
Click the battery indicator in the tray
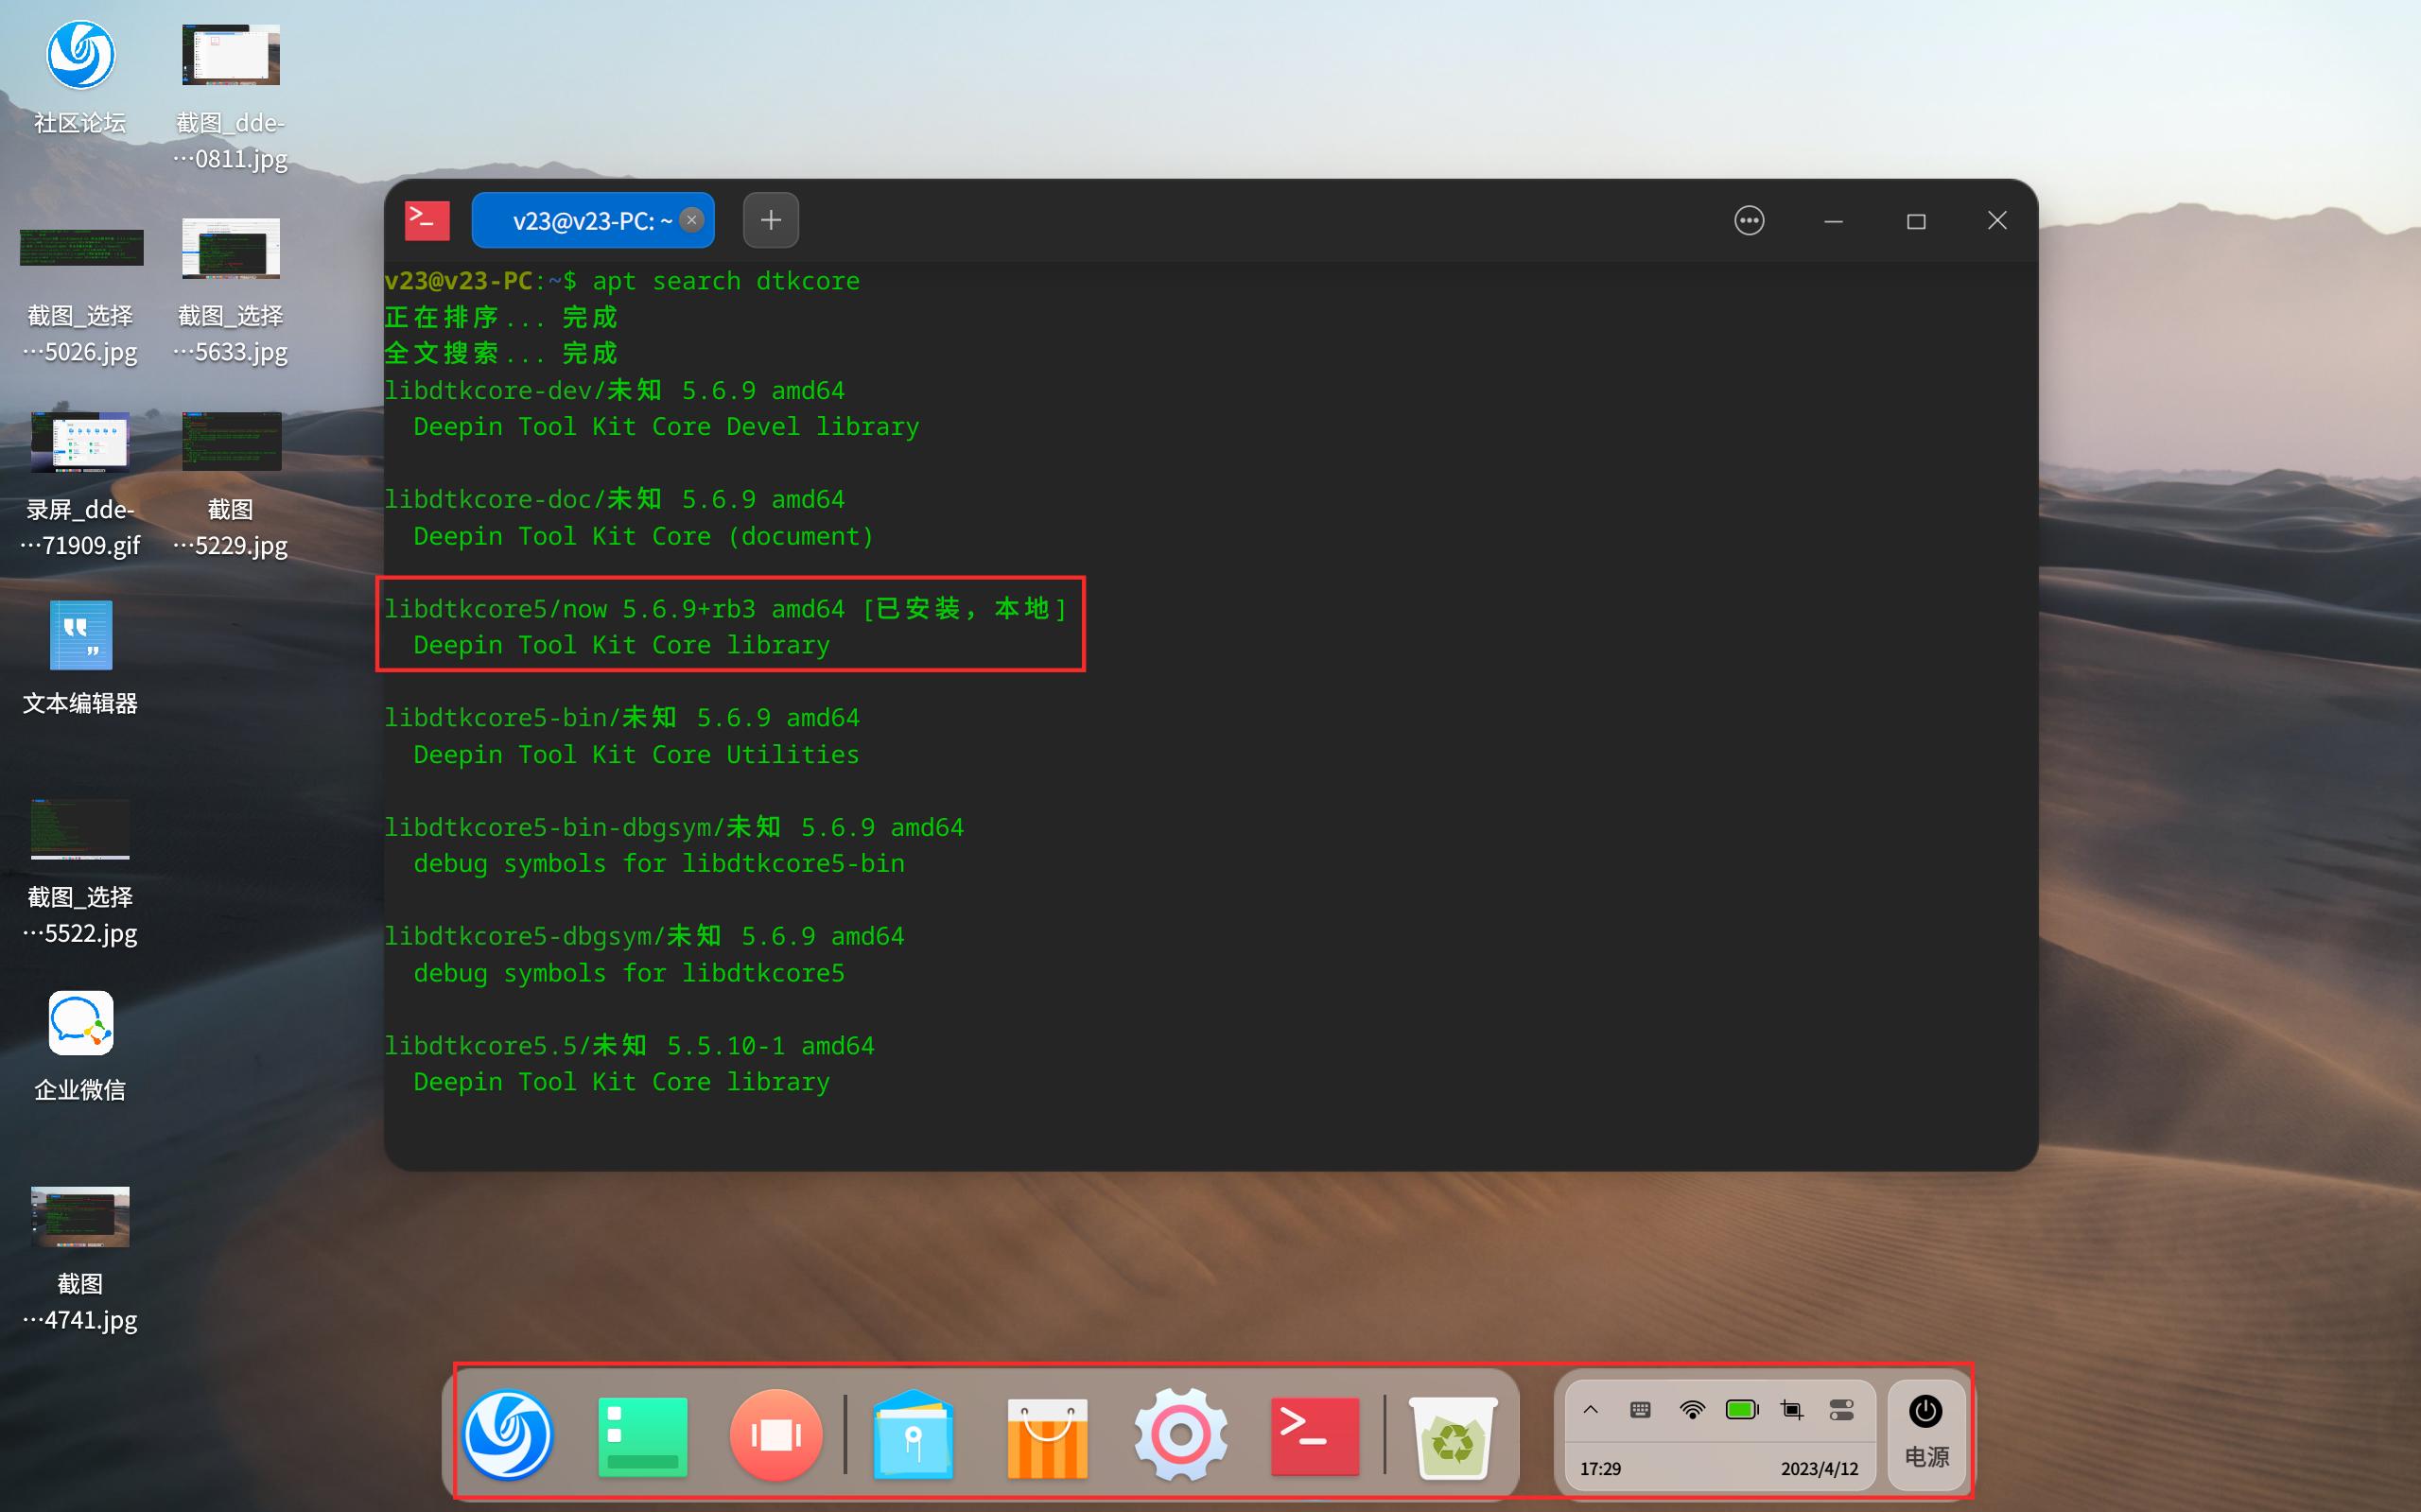point(1741,1408)
